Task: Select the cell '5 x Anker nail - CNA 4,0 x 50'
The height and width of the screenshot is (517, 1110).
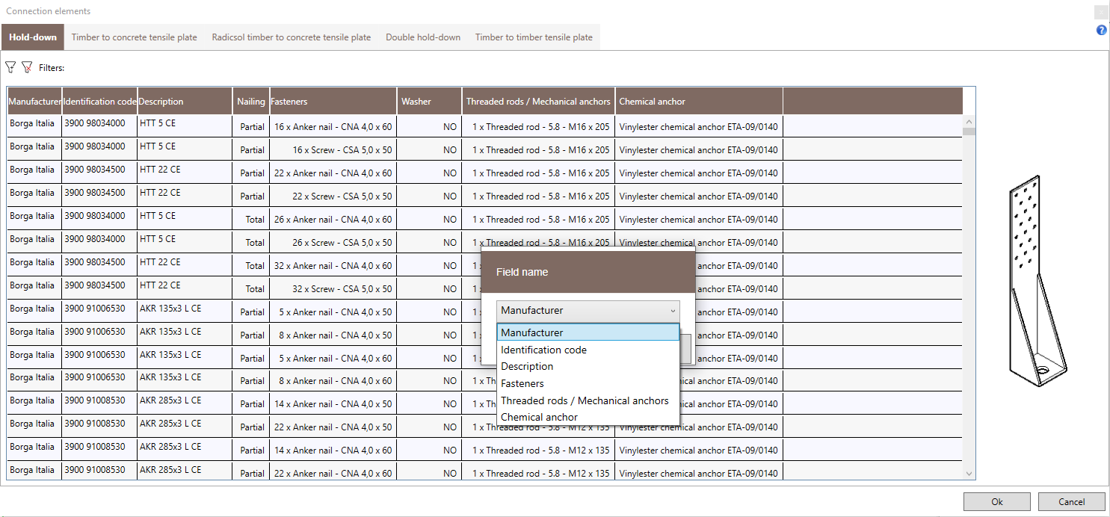Action: [x=333, y=312]
